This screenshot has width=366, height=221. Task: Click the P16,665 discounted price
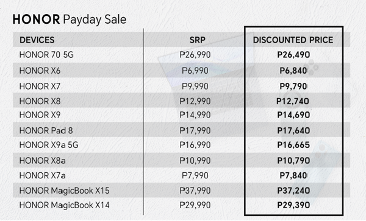point(293,145)
